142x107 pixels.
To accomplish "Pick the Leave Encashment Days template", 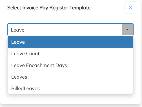I will pos(70,65).
